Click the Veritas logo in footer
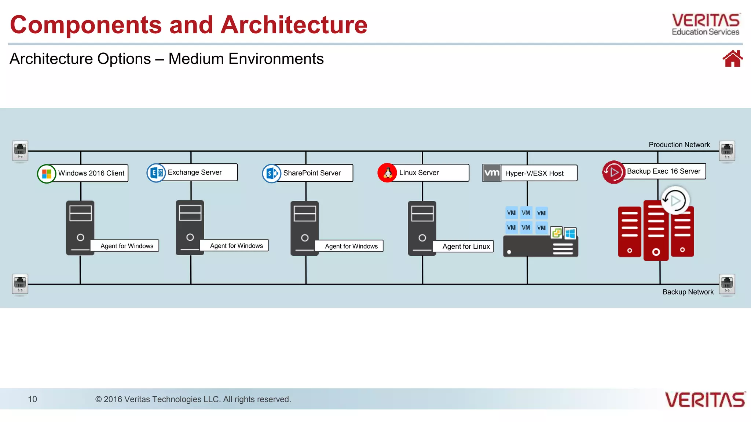Viewport: 751px width, 422px height. tap(705, 400)
